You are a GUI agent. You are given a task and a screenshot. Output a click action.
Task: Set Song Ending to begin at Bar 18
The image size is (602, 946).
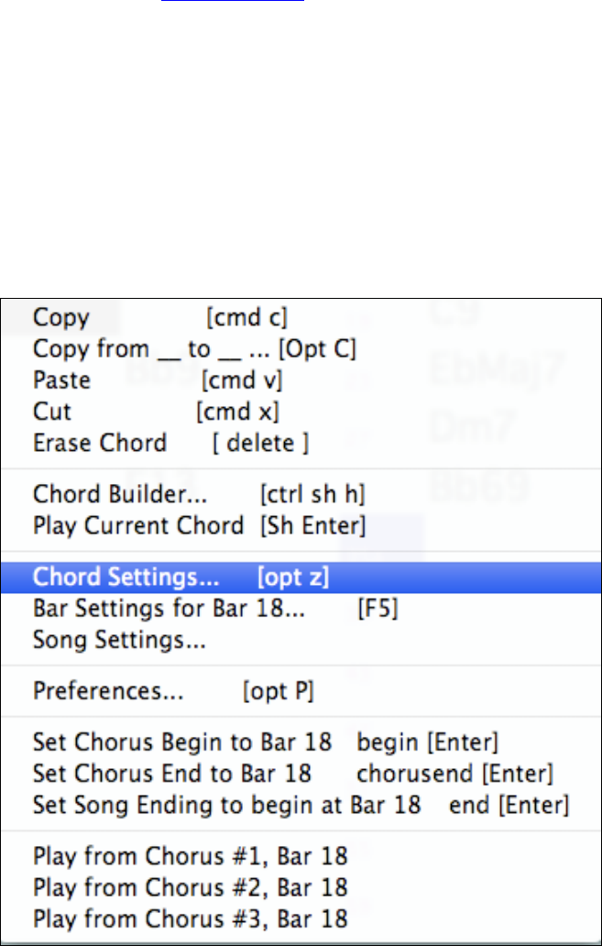pyautogui.click(x=226, y=806)
